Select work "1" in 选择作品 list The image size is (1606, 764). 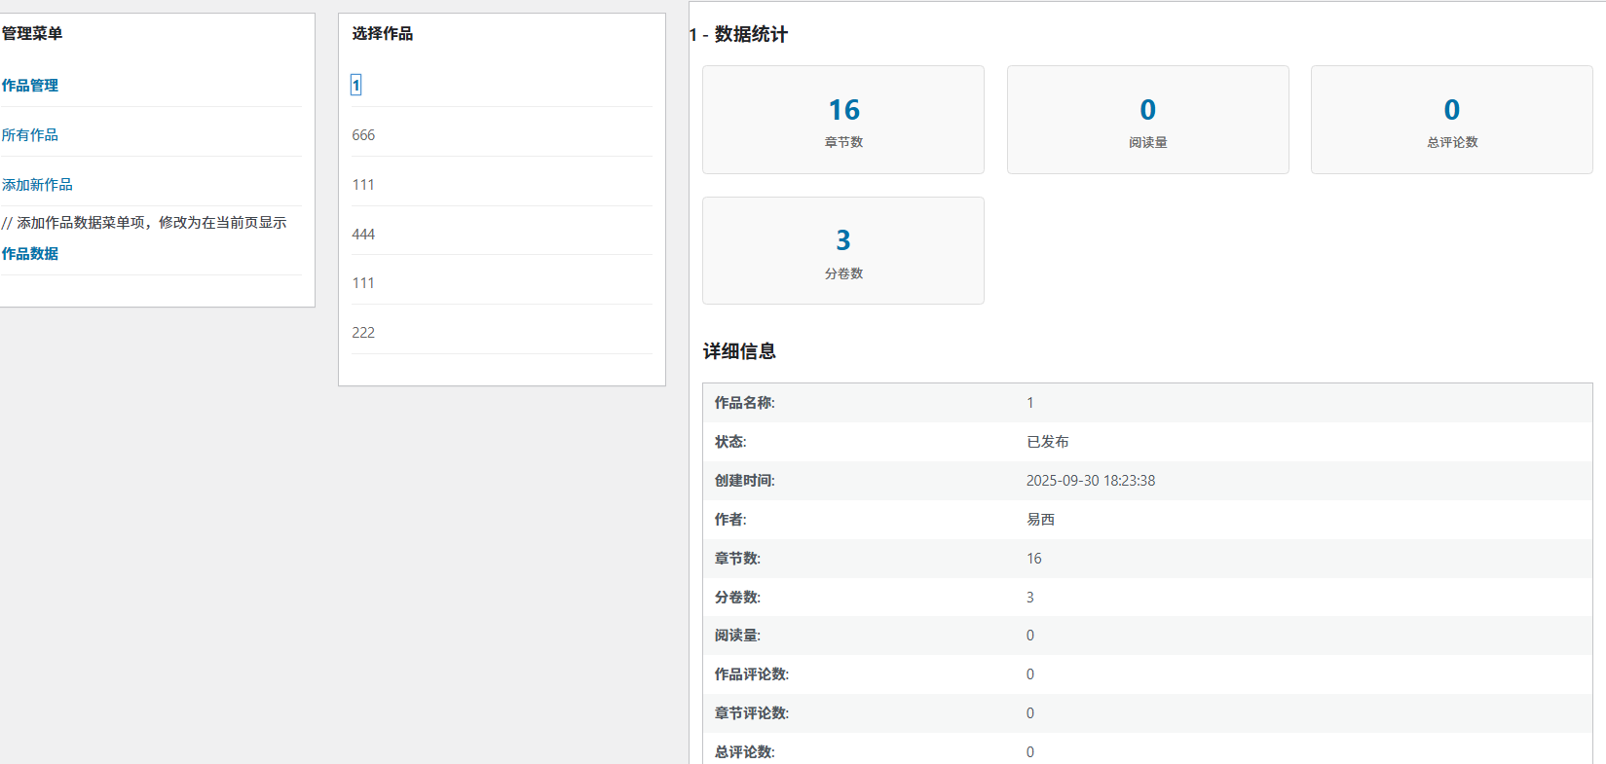click(356, 86)
